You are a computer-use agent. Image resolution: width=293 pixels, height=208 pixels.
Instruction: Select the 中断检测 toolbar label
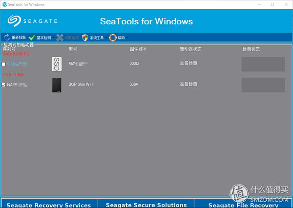coord(72,38)
